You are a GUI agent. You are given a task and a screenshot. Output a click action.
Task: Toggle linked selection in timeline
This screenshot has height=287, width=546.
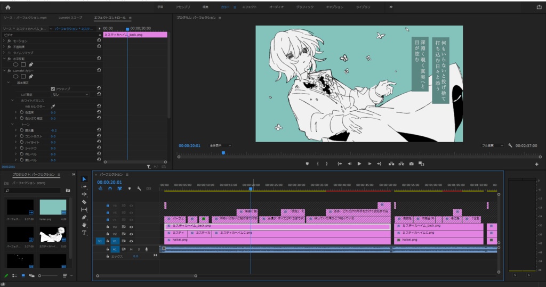[x=119, y=188]
